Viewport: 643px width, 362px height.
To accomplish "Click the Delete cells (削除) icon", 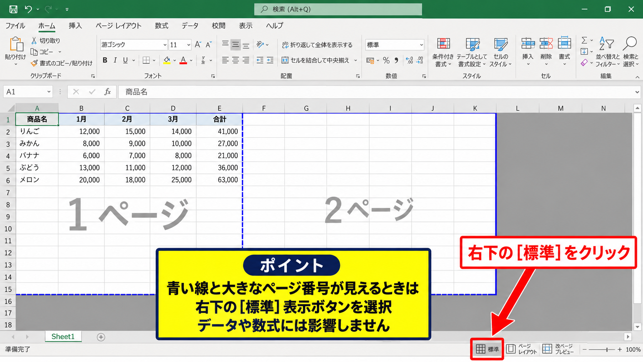I will pos(546,43).
